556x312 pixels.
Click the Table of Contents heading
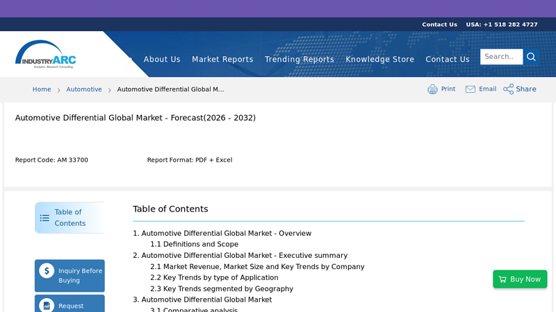(170, 209)
